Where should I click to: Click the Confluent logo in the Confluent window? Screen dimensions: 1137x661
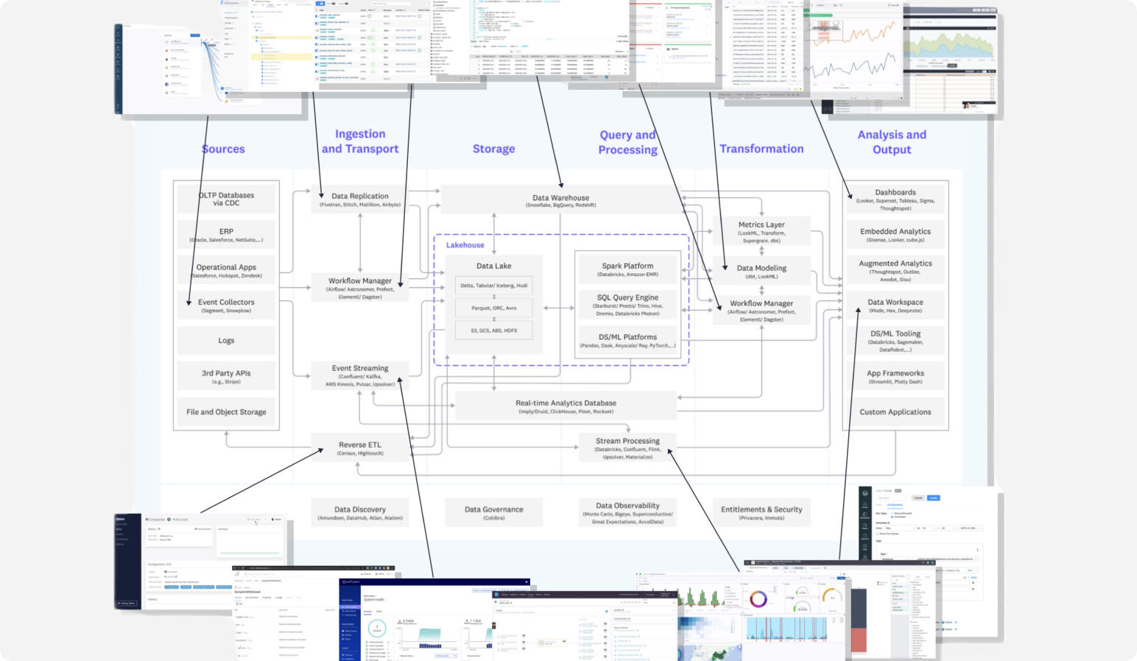point(351,582)
